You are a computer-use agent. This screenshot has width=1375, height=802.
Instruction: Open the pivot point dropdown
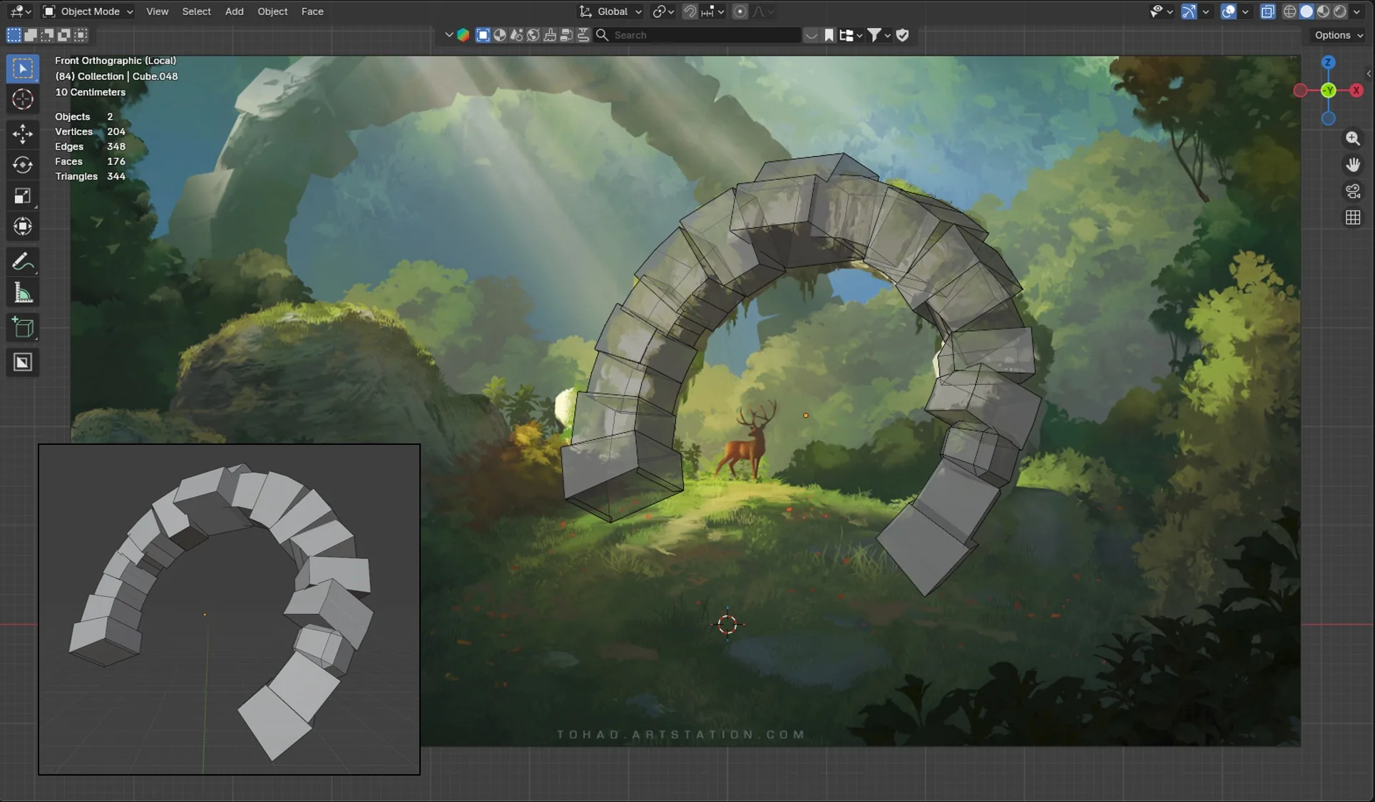[x=663, y=11]
